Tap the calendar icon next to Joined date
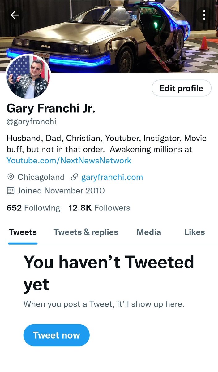Image resolution: width=218 pixels, height=372 pixels. click(x=11, y=190)
